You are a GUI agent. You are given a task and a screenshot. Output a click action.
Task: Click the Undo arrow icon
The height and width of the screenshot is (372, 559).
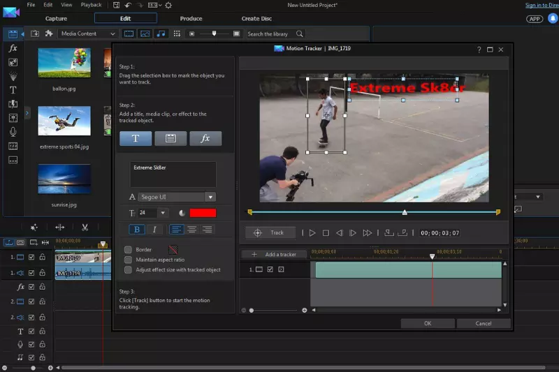pyautogui.click(x=128, y=5)
